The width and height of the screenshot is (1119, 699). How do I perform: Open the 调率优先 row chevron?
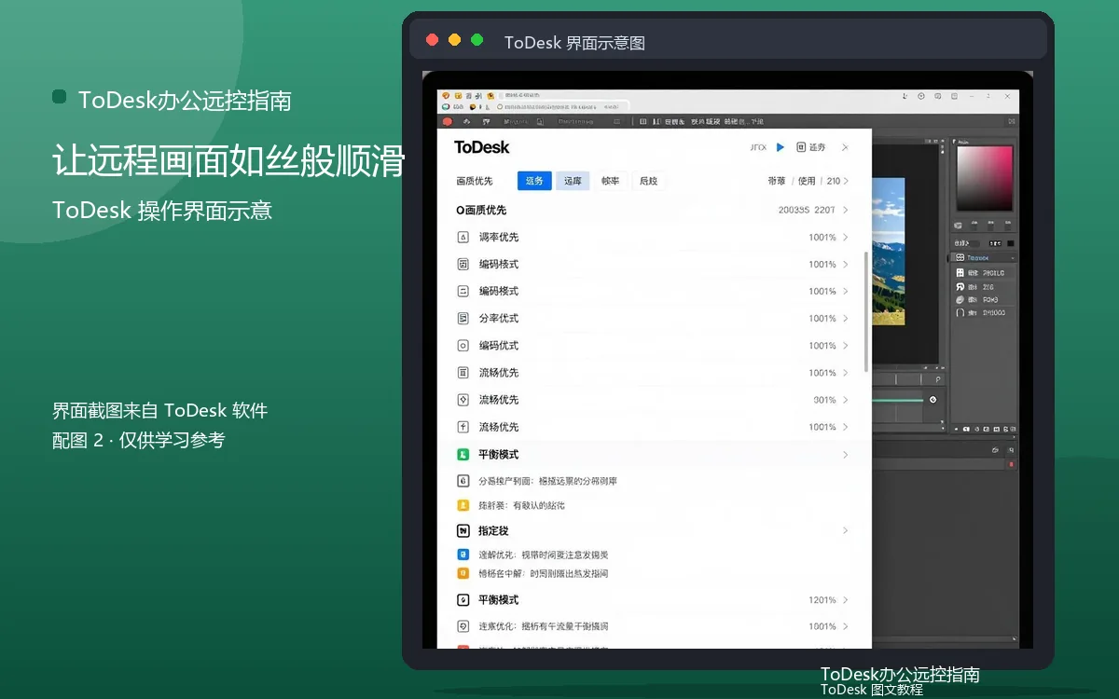click(846, 238)
